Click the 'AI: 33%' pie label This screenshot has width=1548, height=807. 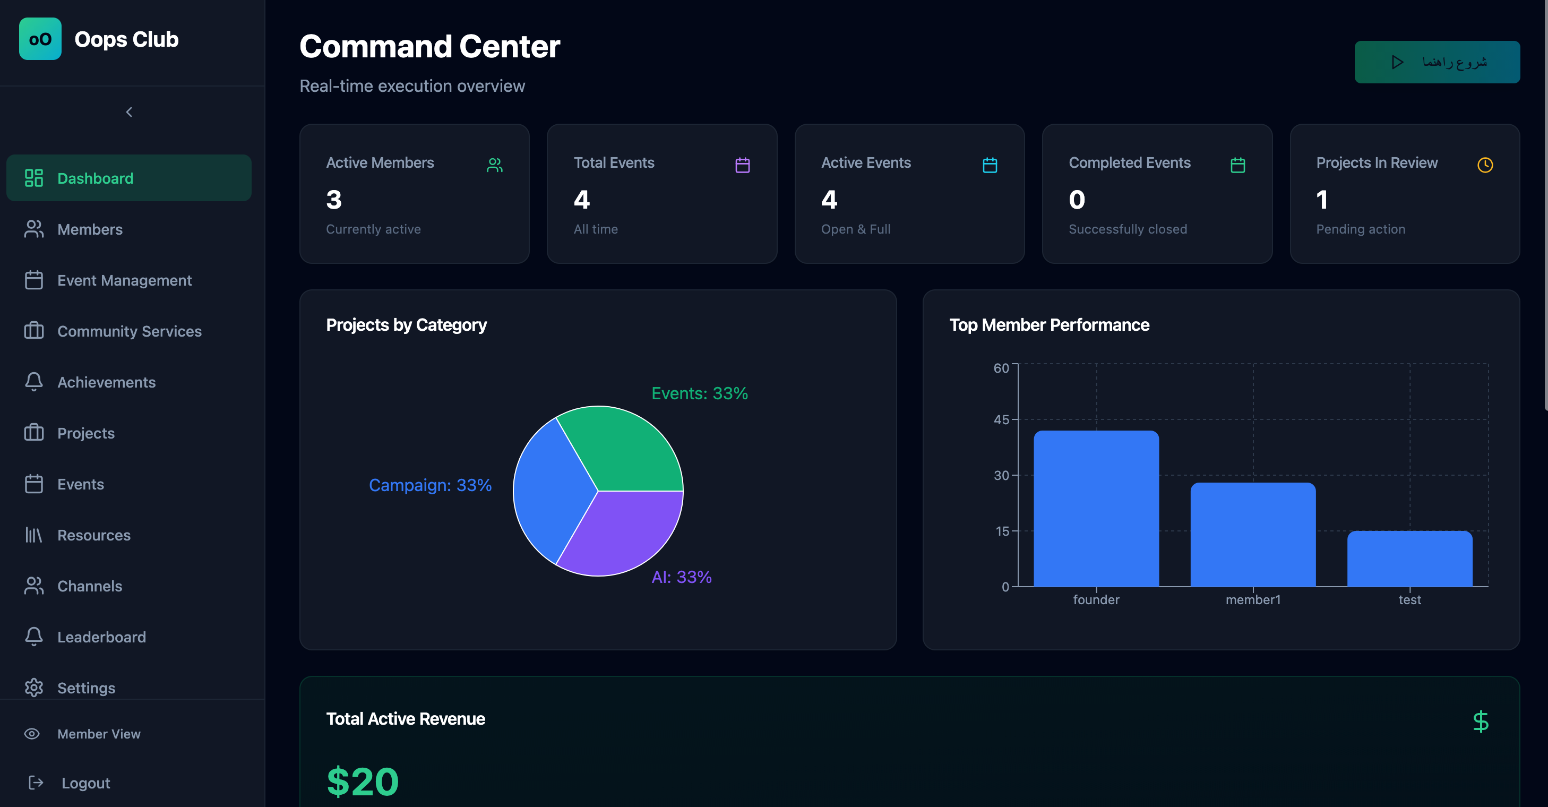(x=682, y=577)
